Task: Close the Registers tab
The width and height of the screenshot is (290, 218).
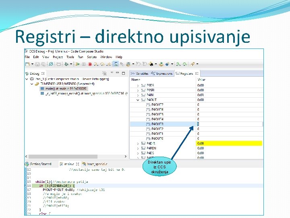Action: point(197,73)
